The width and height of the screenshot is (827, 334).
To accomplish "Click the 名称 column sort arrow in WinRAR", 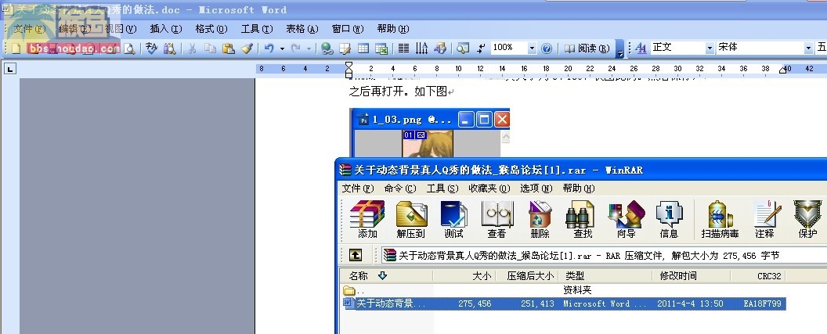I will (383, 275).
